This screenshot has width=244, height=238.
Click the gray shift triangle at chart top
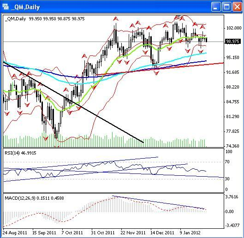pos(179,16)
